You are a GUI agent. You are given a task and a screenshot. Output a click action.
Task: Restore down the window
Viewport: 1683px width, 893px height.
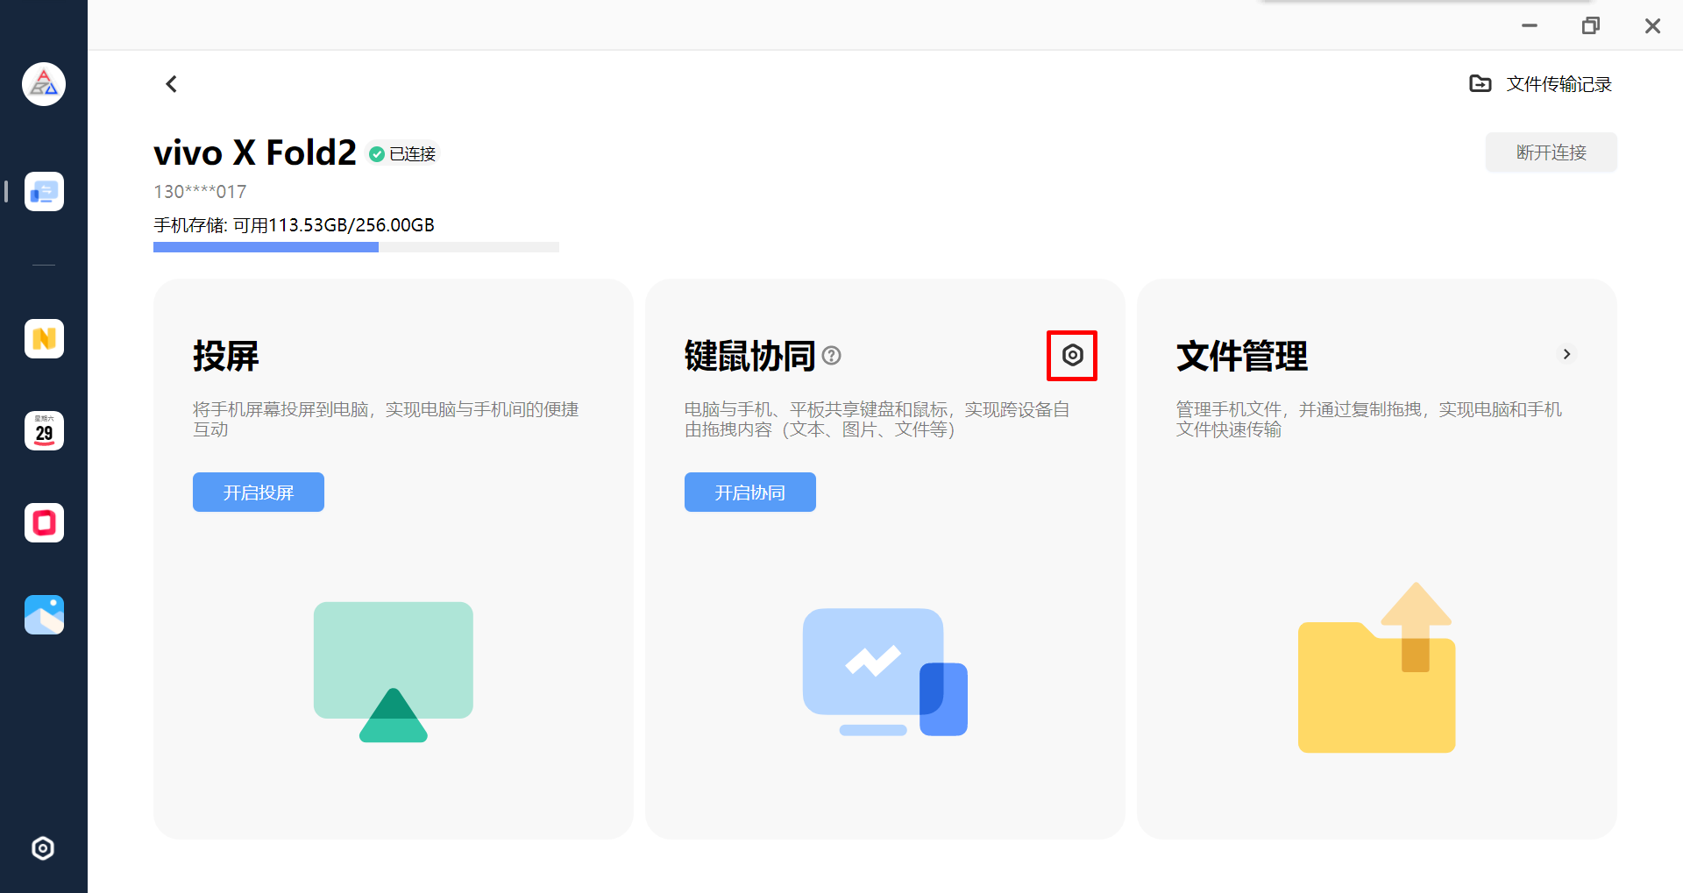point(1591,25)
